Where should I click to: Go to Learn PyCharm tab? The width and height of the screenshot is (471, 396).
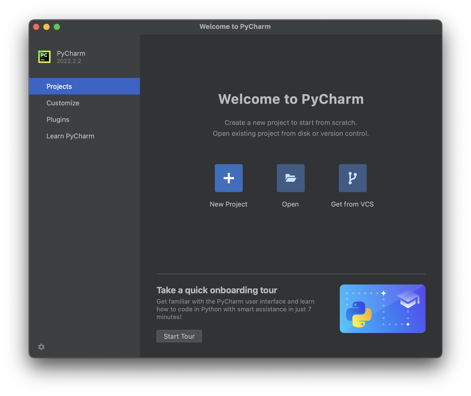tap(84, 136)
